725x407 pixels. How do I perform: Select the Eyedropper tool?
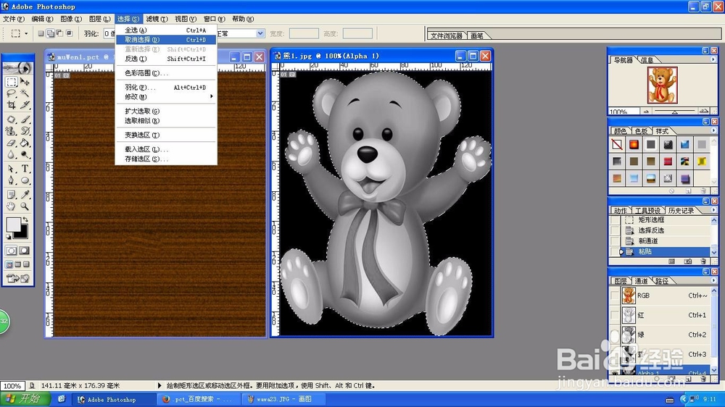tap(25, 195)
